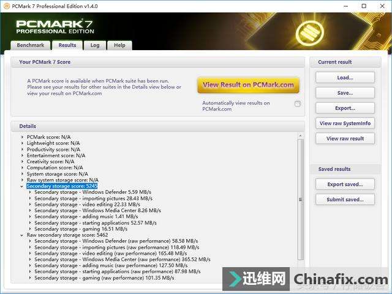The width and height of the screenshot is (392, 294).
Task: Expand the System storage score row arrow
Action: [x=22, y=174]
